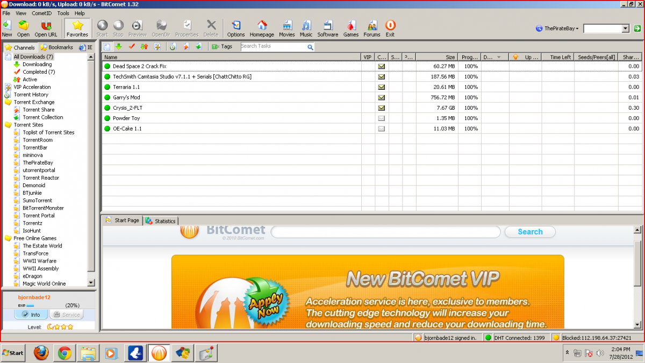Open VIP Acceleration in sidebar
The width and height of the screenshot is (645, 363).
pyautogui.click(x=32, y=87)
